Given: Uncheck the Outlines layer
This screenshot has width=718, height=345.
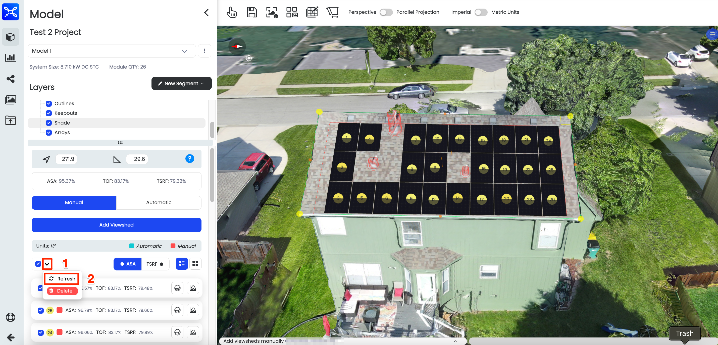Looking at the screenshot, I should click(x=49, y=103).
